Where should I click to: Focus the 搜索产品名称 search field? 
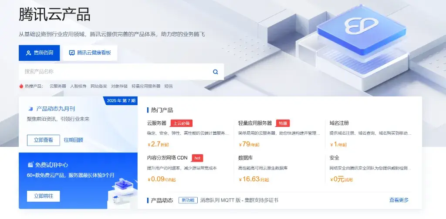point(121,72)
